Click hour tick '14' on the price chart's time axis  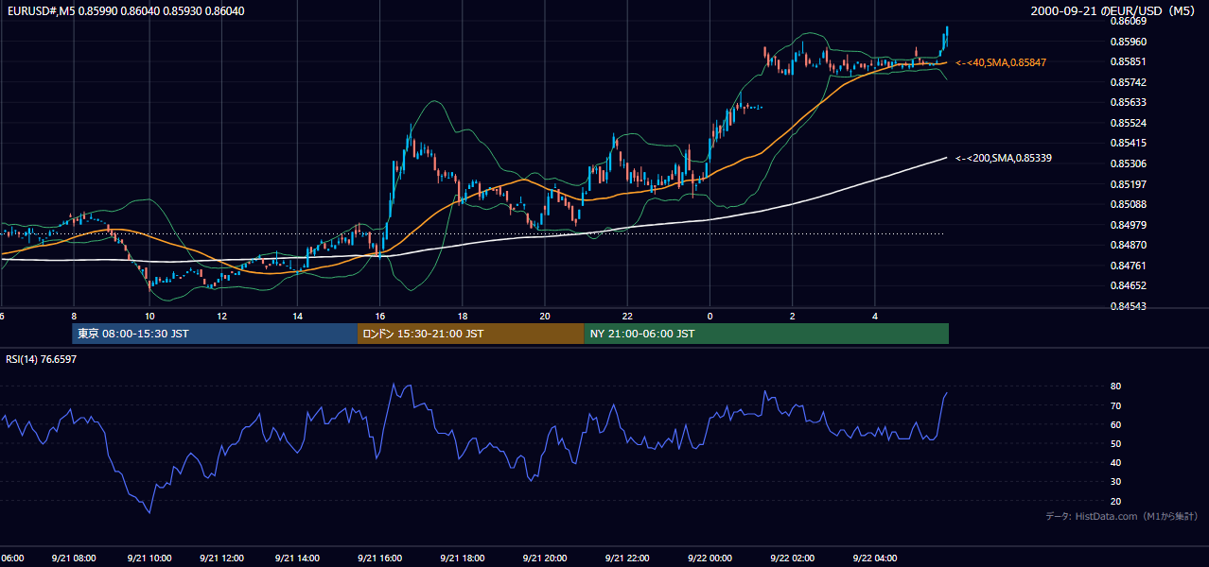(297, 316)
